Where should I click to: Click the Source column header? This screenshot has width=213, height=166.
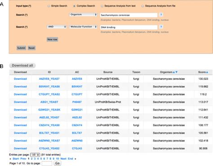pos(108,72)
